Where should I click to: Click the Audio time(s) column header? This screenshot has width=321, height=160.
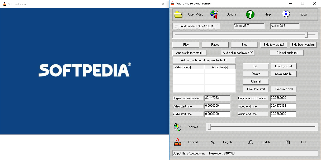220,67
